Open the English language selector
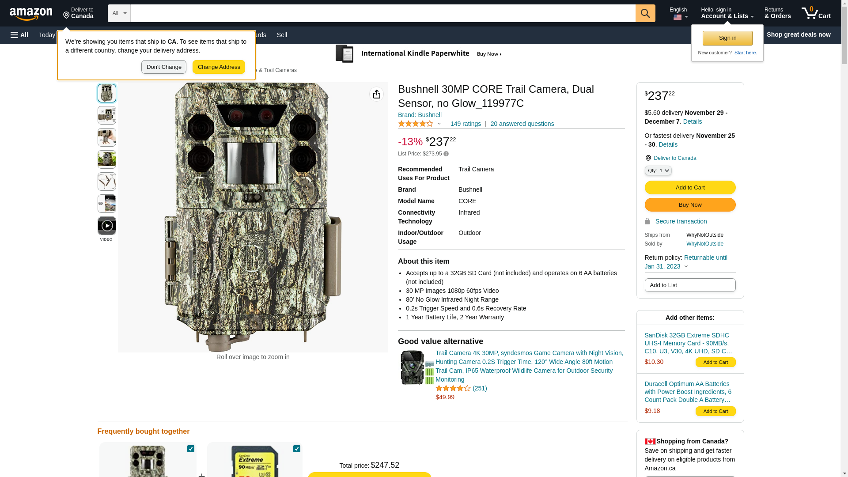 (x=678, y=13)
